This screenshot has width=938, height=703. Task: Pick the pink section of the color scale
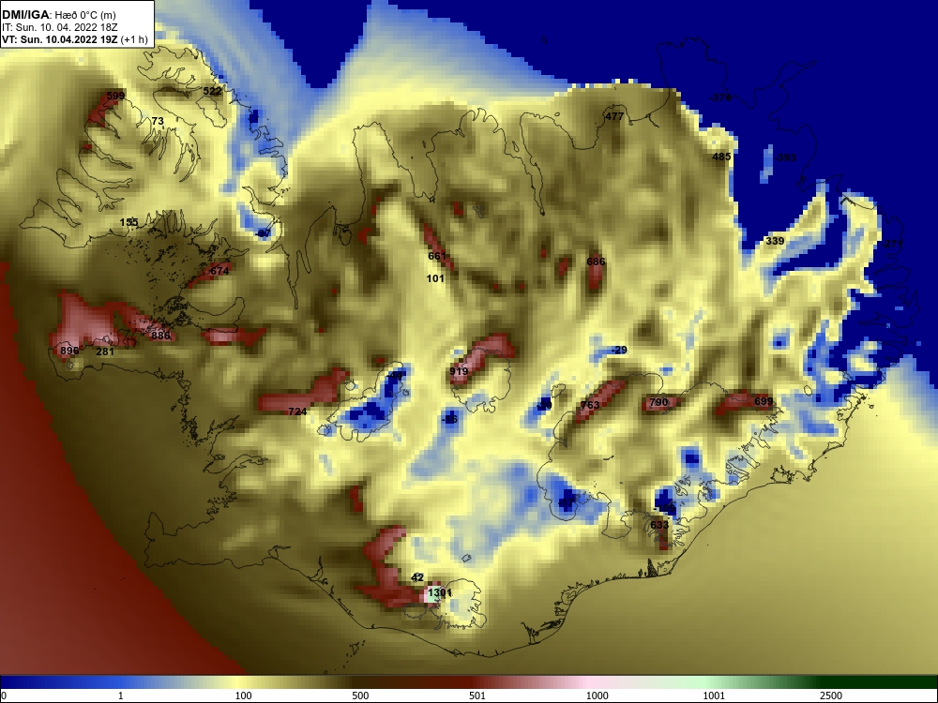click(x=589, y=682)
